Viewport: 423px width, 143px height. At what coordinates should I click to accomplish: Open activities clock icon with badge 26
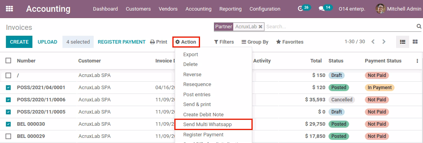(304, 8)
